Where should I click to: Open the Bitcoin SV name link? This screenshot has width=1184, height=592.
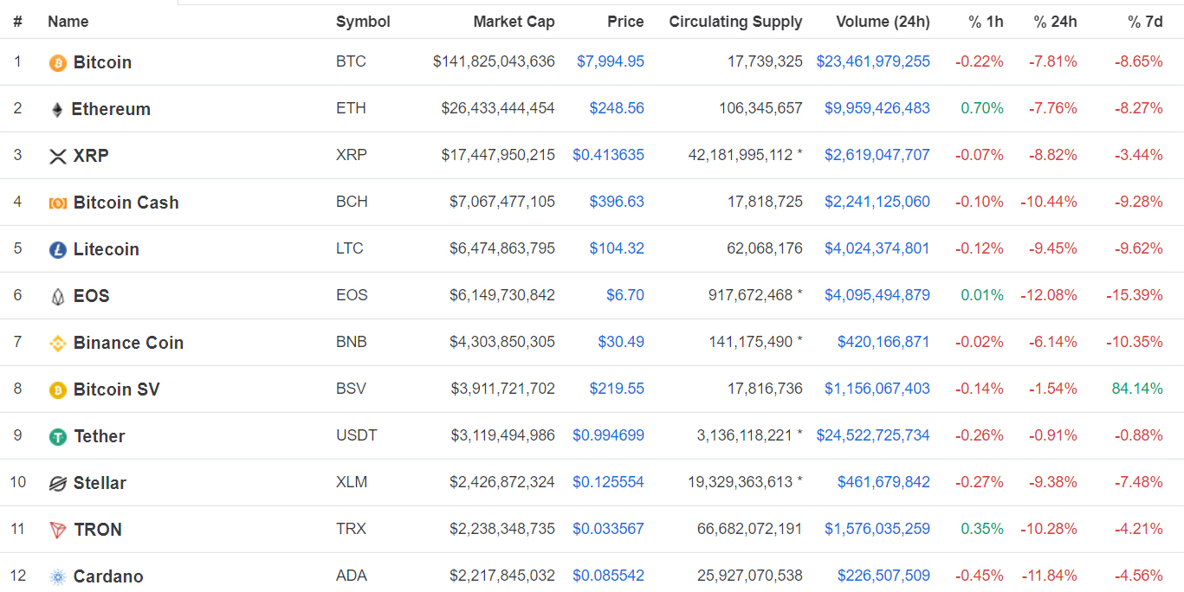tap(116, 389)
